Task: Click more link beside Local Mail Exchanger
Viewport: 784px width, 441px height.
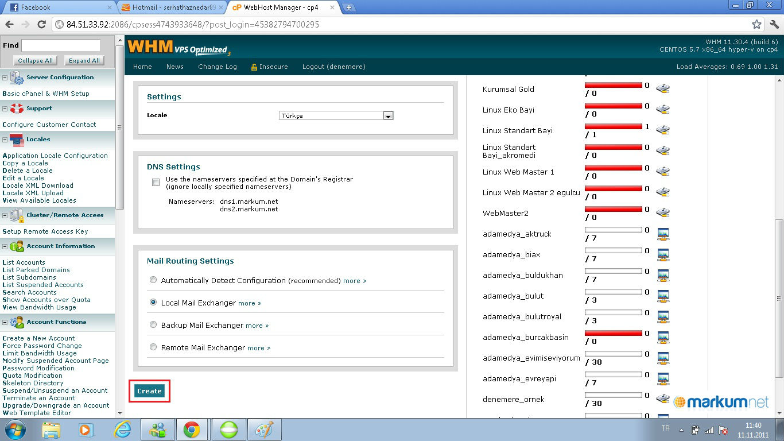Action: click(250, 303)
